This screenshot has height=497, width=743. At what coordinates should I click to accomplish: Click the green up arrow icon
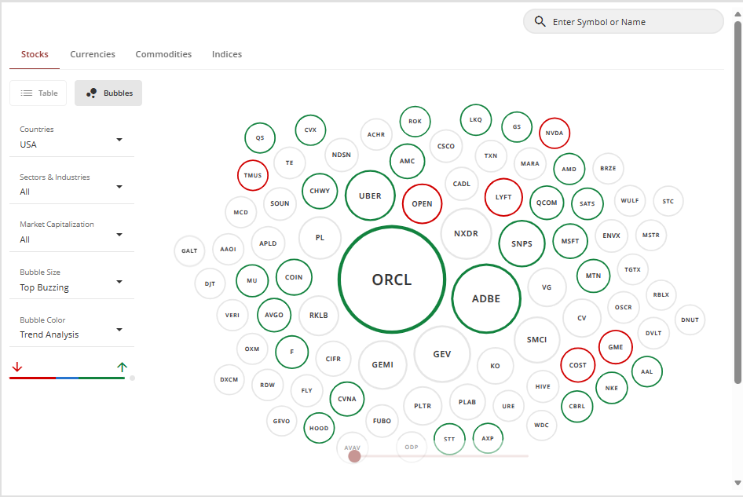(x=122, y=367)
